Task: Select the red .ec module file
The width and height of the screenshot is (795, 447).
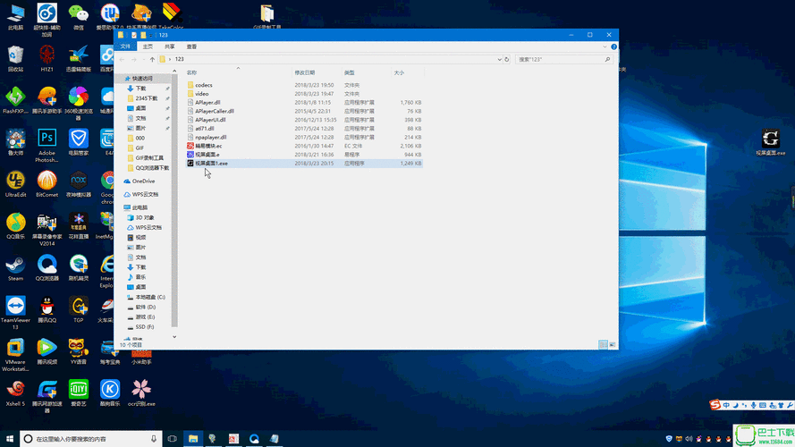Action: [208, 146]
